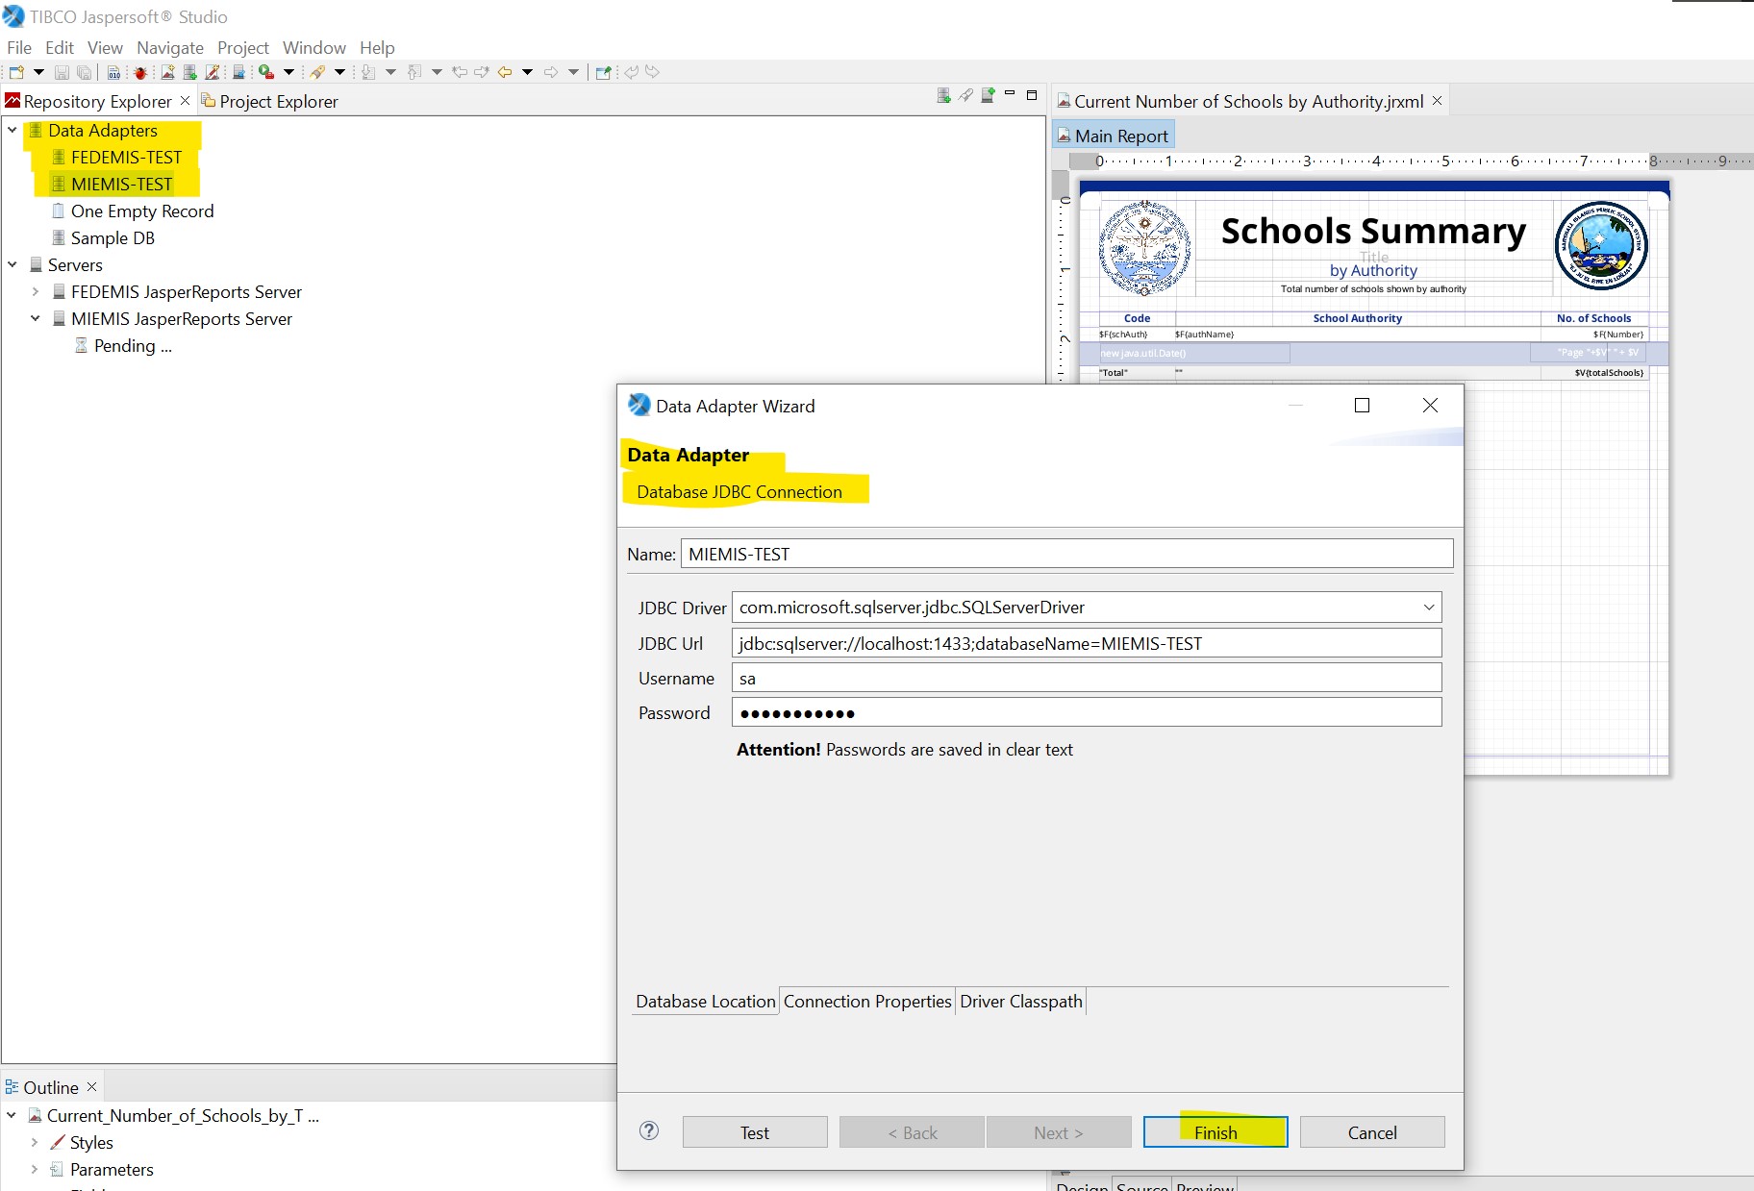Expand the Styles node in Outline

[x=36, y=1143]
